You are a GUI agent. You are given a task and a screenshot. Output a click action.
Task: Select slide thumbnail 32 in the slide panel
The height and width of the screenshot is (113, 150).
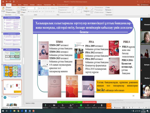12,23
